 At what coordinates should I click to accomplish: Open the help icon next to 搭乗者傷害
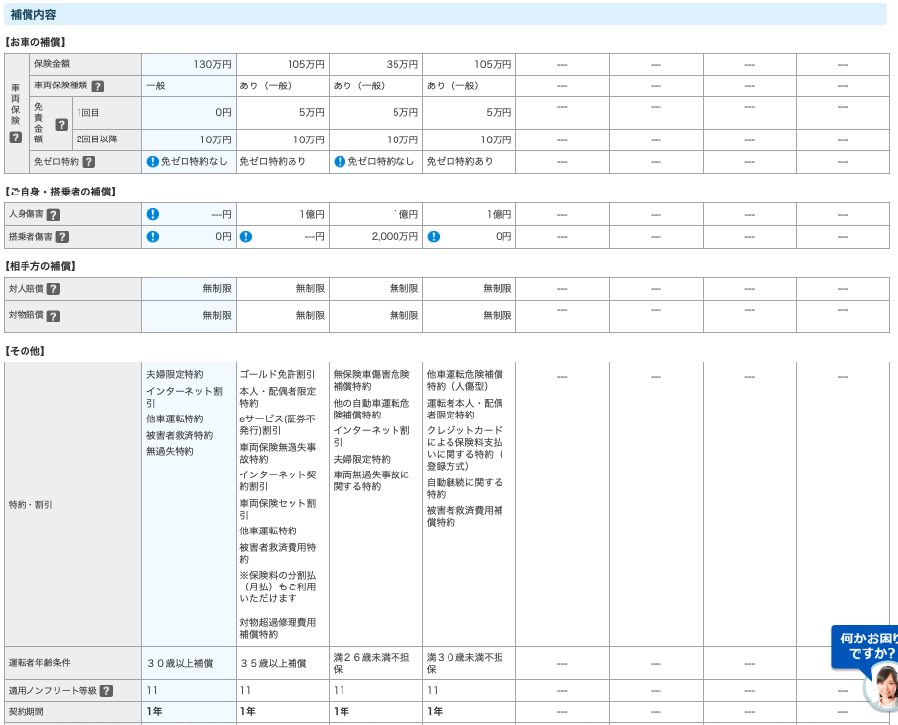[62, 237]
